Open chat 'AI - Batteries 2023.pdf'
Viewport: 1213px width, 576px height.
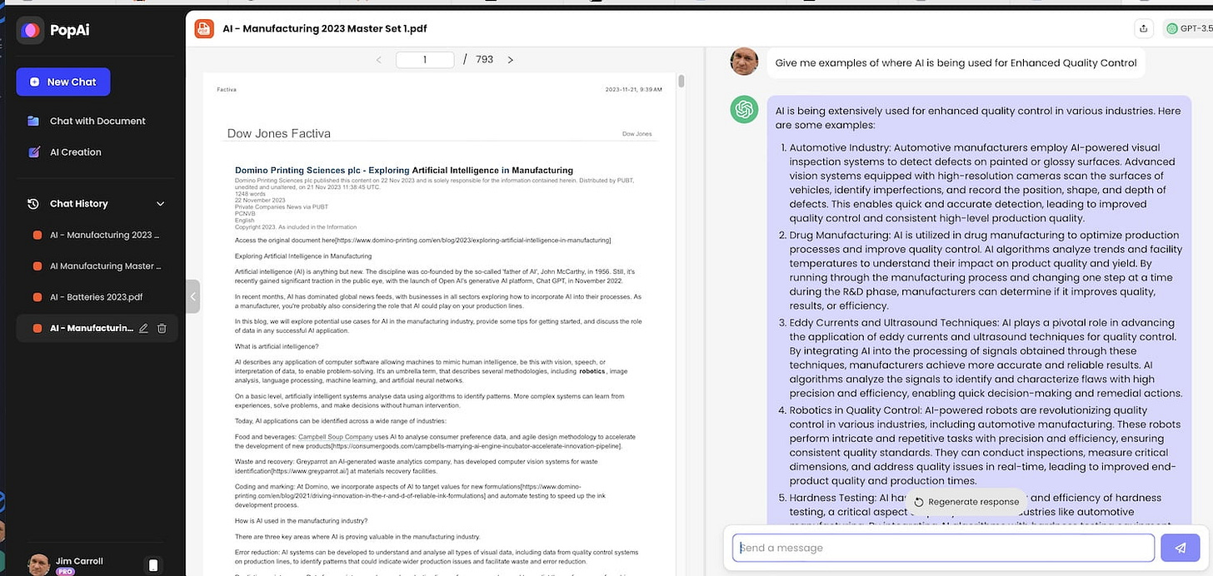(x=96, y=297)
